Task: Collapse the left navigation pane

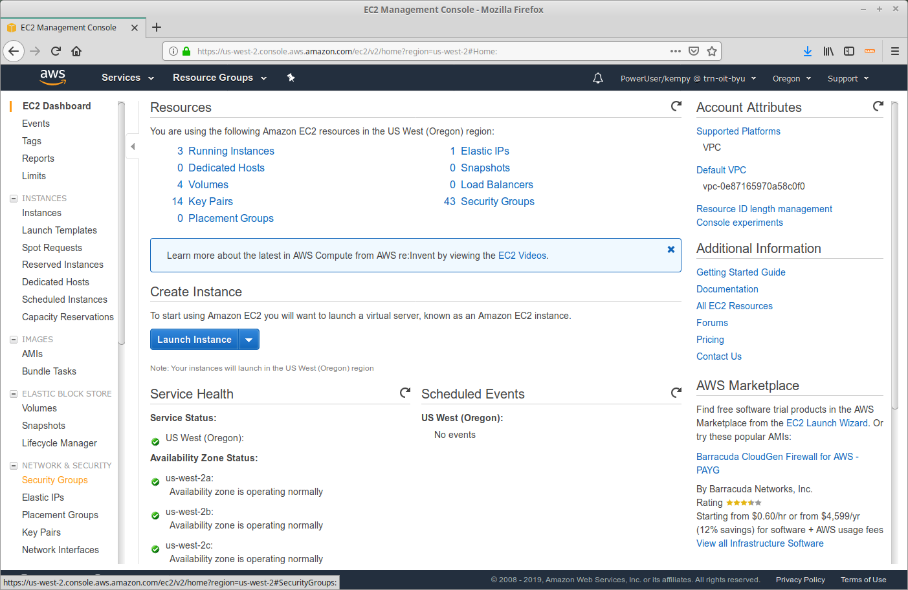Action: tap(132, 146)
